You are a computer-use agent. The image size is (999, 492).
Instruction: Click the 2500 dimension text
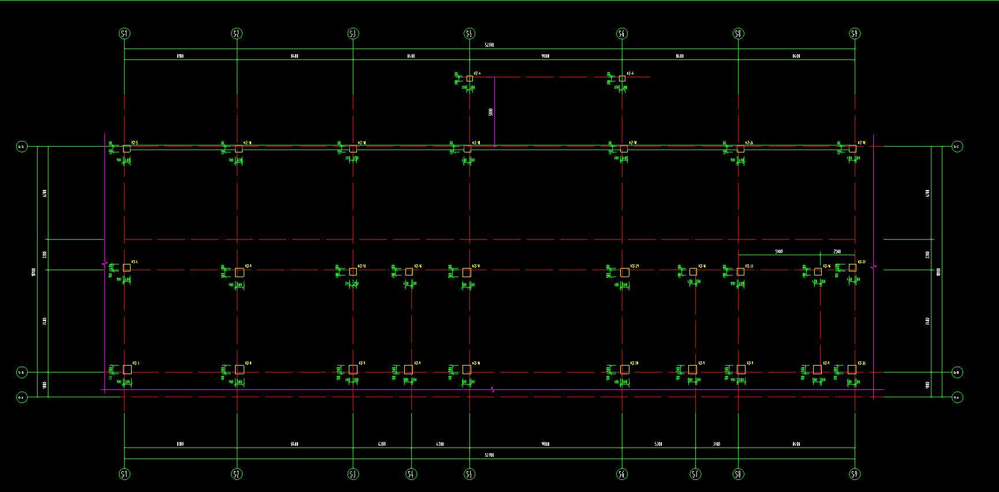[x=837, y=252]
